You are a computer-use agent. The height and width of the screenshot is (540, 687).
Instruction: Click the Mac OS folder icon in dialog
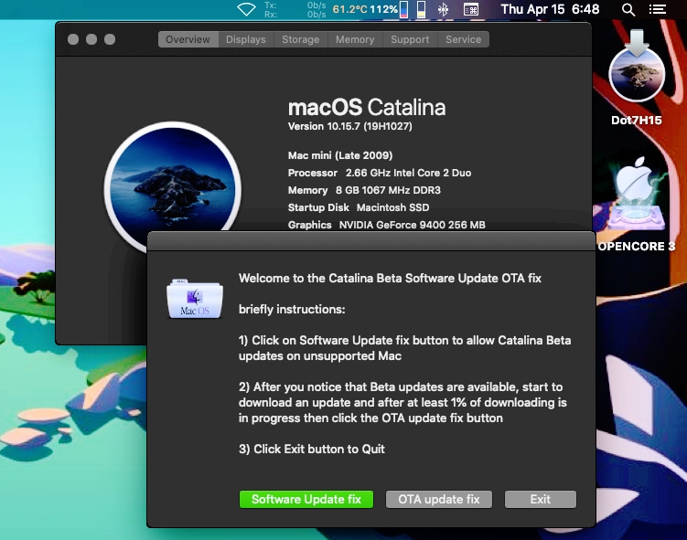[195, 299]
